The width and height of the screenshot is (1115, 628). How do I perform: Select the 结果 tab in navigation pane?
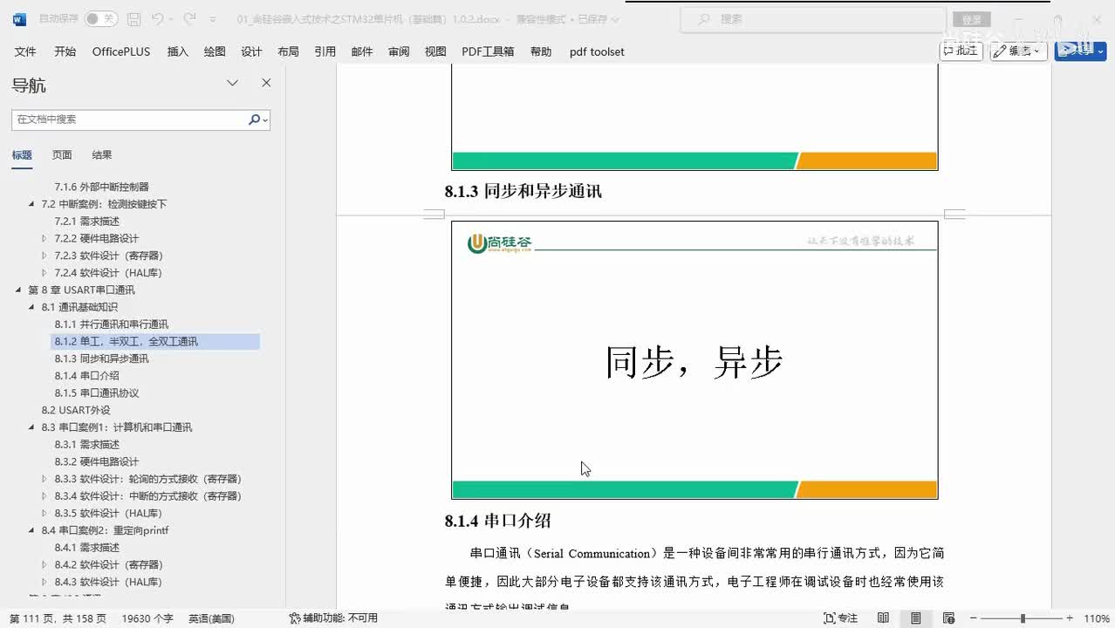pos(102,155)
